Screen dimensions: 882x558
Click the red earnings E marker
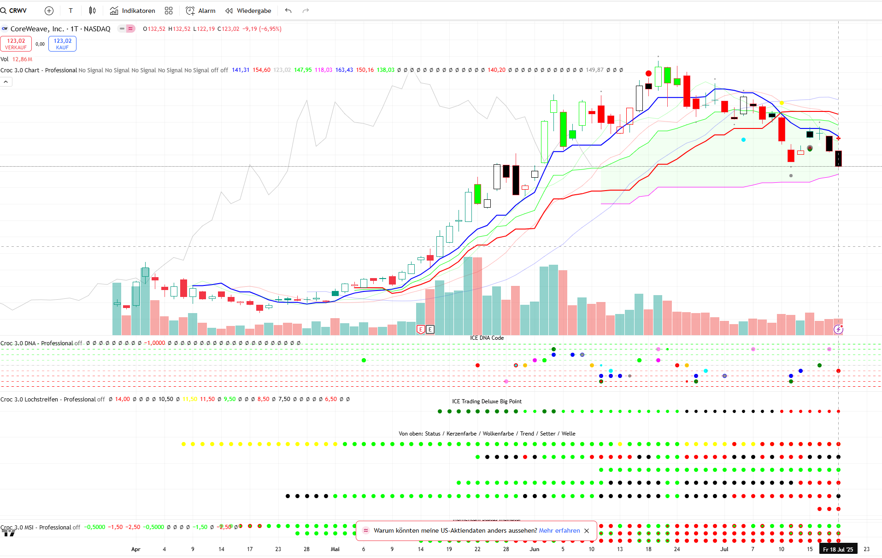point(420,329)
